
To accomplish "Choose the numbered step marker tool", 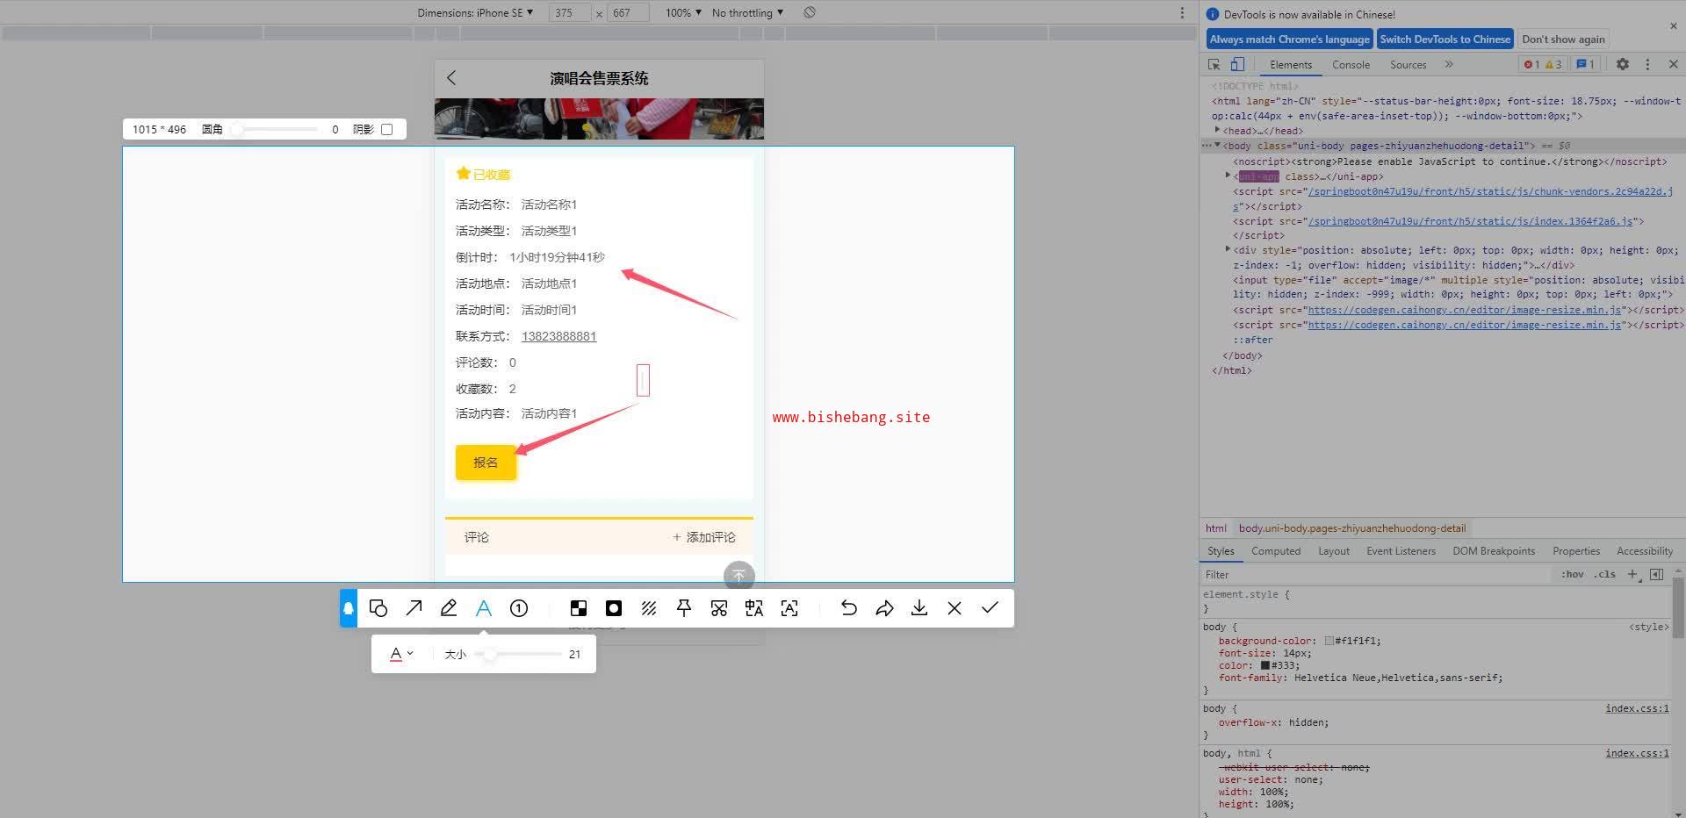I will (x=519, y=608).
